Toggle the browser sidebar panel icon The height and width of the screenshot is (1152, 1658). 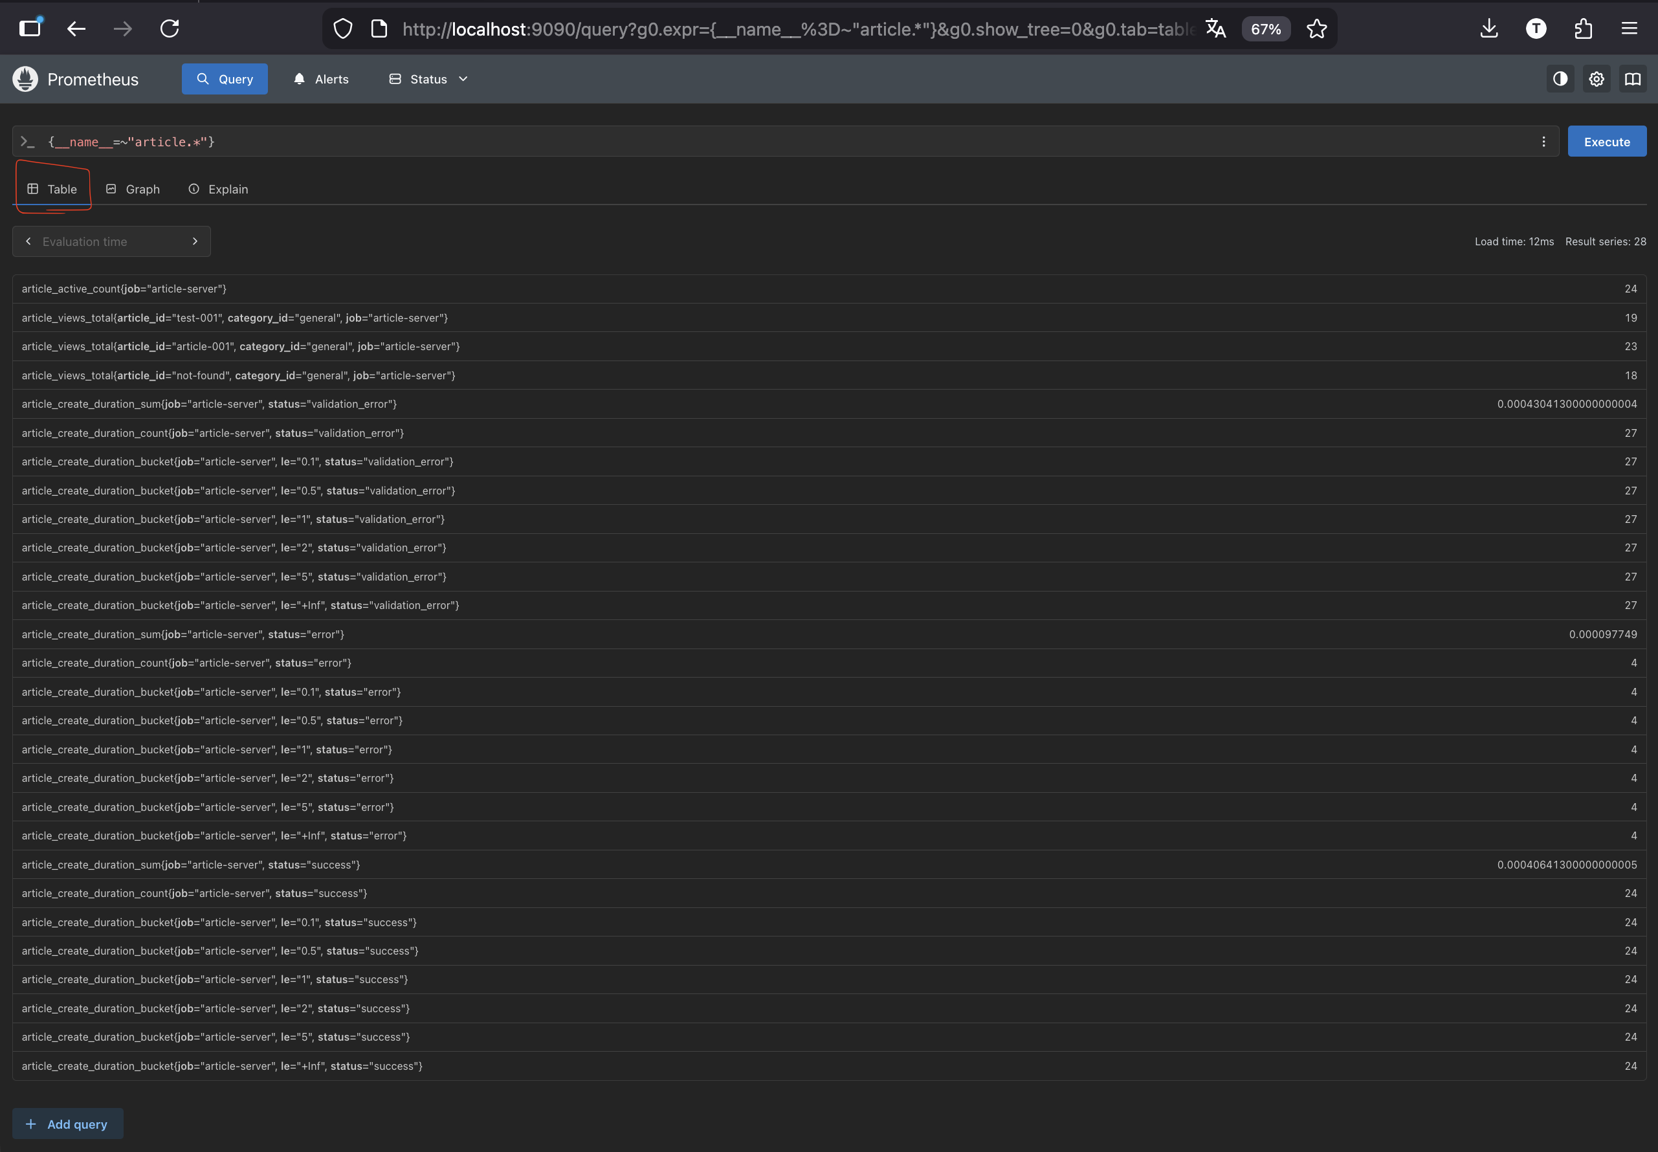[30, 29]
